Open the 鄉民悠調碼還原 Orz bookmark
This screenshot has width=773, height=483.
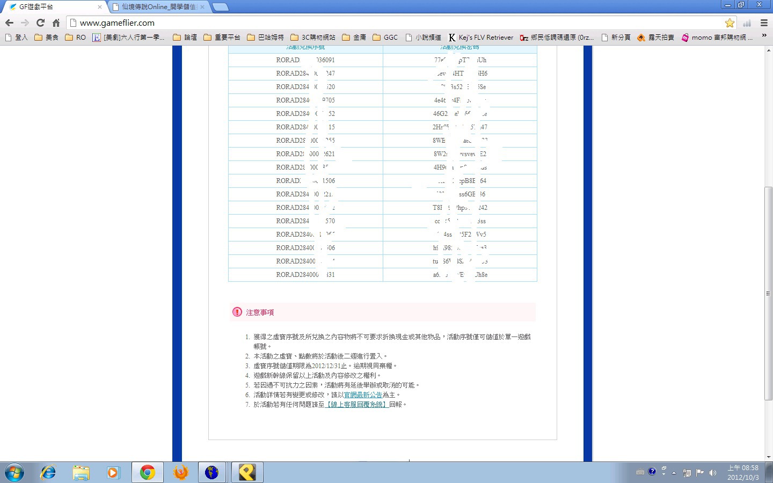point(557,38)
